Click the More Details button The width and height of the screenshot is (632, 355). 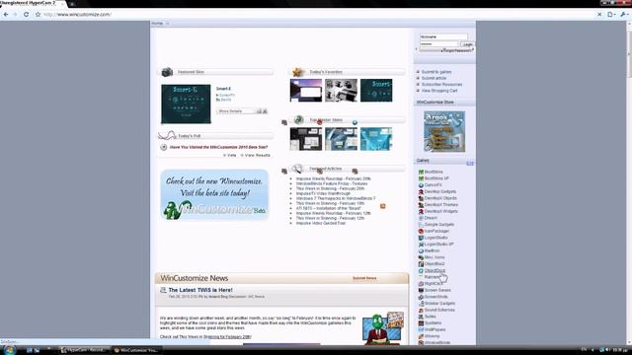tap(242, 111)
